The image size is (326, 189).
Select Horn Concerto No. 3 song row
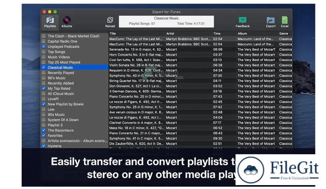(200, 55)
